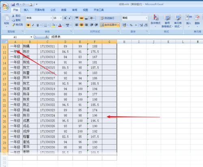Image resolution: width=203 pixels, height=167 pixels.
Task: Click the Save icon in quick access toolbar
Action: 13,4
